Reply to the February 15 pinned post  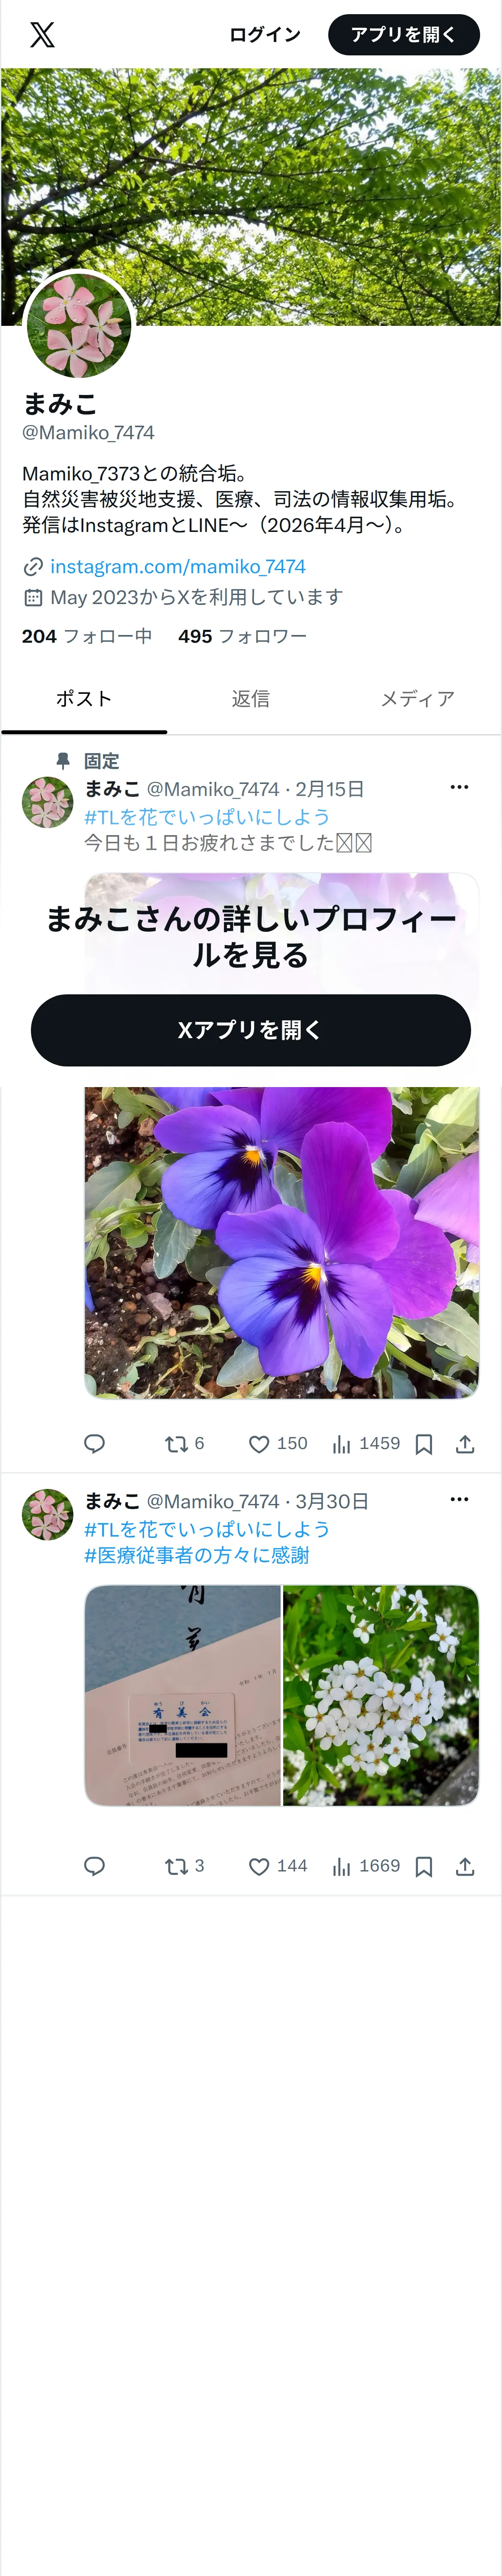point(95,1443)
